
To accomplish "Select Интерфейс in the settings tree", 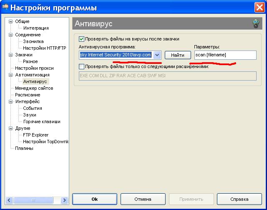I will (x=28, y=101).
